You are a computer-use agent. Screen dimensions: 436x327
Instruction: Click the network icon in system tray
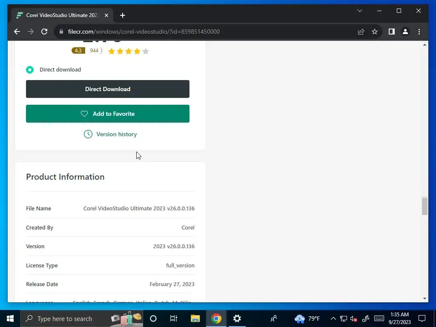click(x=344, y=318)
